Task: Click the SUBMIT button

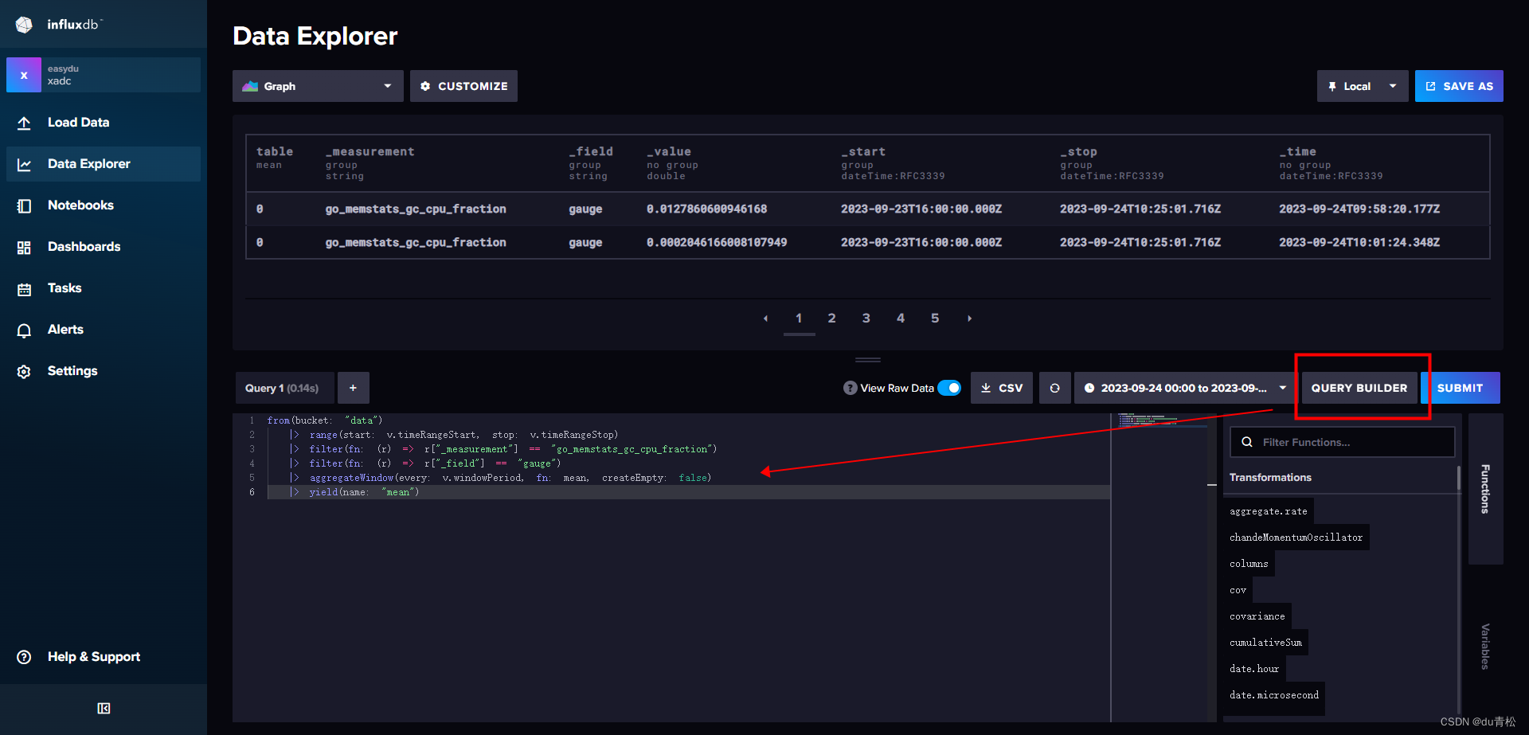Action: click(x=1460, y=388)
